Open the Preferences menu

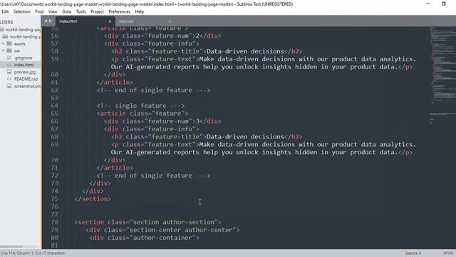pyautogui.click(x=119, y=11)
